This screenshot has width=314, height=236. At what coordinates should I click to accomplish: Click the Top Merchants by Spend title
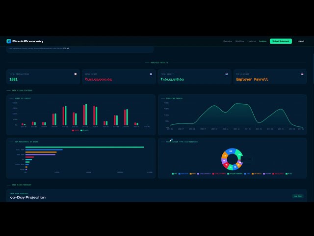pos(26,142)
